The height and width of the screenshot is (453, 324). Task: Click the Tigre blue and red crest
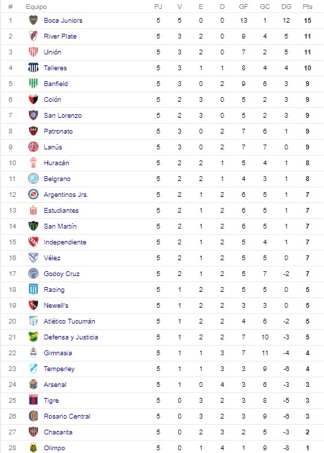click(33, 400)
